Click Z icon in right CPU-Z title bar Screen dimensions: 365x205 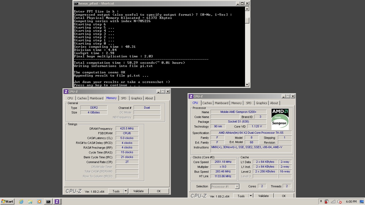[191, 96]
